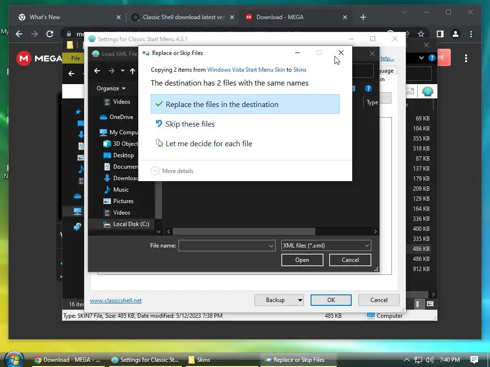Go back in Chrome browser

[x=19, y=34]
